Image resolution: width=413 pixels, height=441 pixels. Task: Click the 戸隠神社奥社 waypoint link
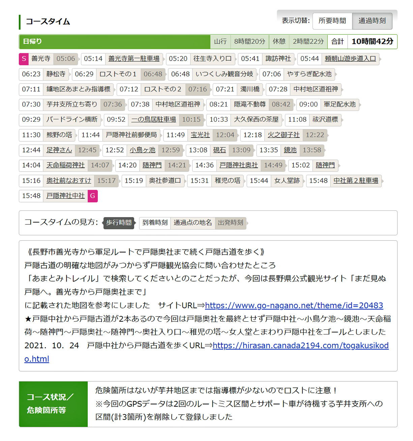point(238,165)
